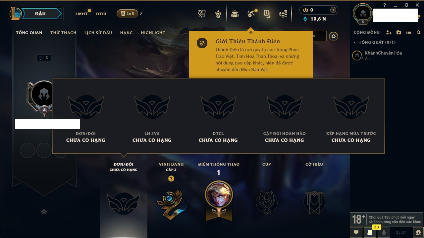Image resolution: width=424 pixels, height=238 pixels.
Task: Open profile settings gear icon
Action: pyautogui.click(x=334, y=36)
